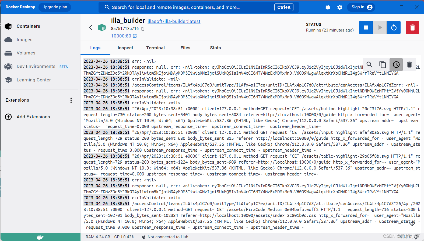Open troubleshoot bug icon
Viewport: 424px width, 241px height.
(x=328, y=7)
